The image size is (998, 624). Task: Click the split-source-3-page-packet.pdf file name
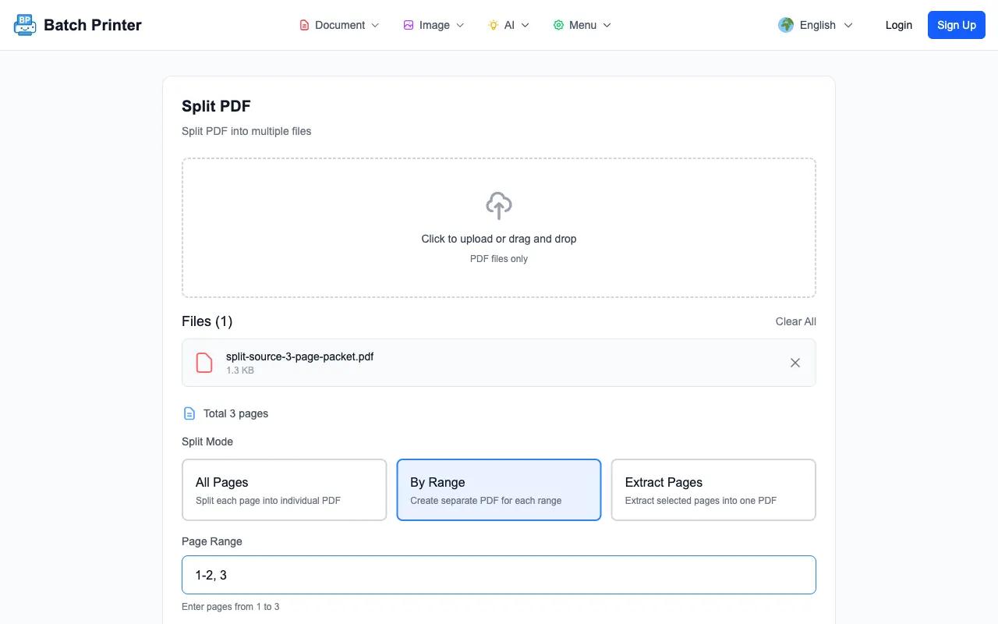pos(300,356)
